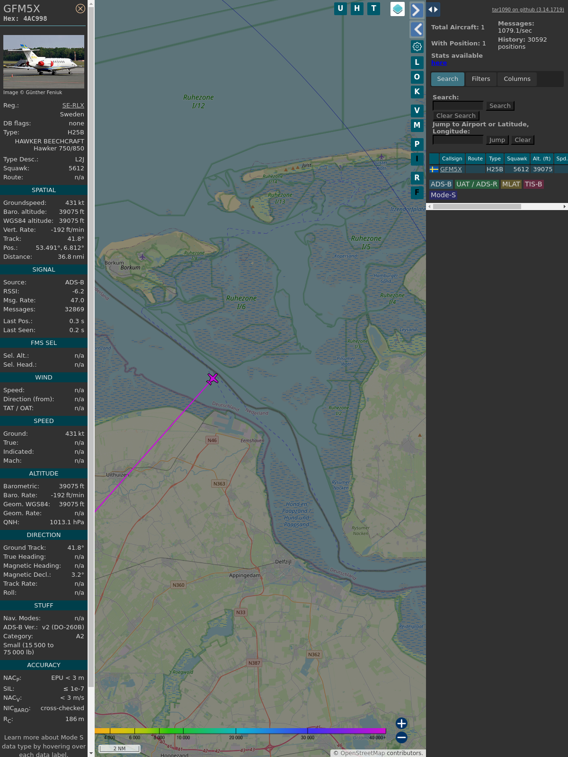Sort table by Alt. (ft) column
This screenshot has height=757, width=568.
541,159
